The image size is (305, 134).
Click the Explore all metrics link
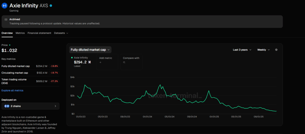pyautogui.click(x=13, y=91)
